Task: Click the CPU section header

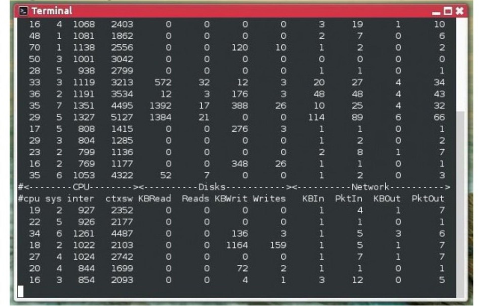Action: coord(81,187)
